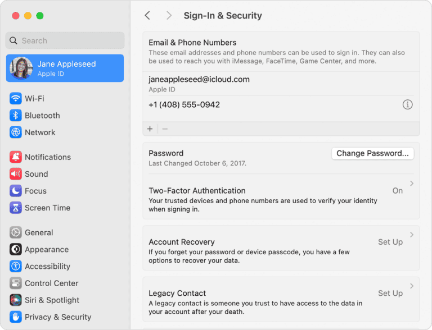432x330 pixels.
Task: Click the General gear icon
Action: [x=16, y=233]
